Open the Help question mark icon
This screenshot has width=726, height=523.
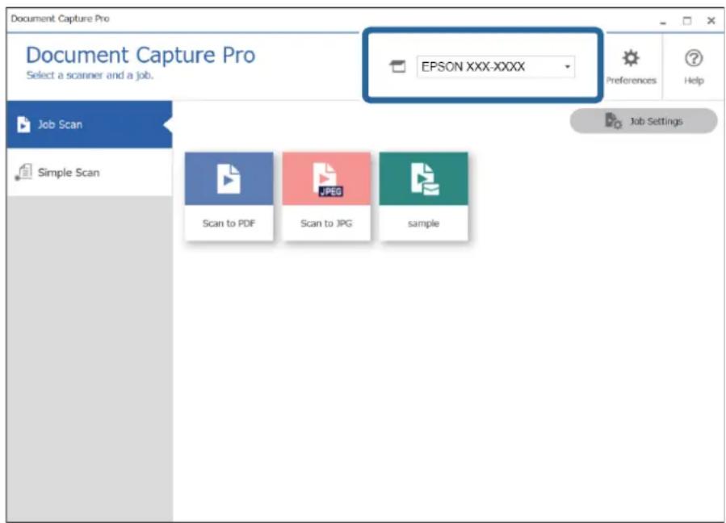click(x=694, y=58)
